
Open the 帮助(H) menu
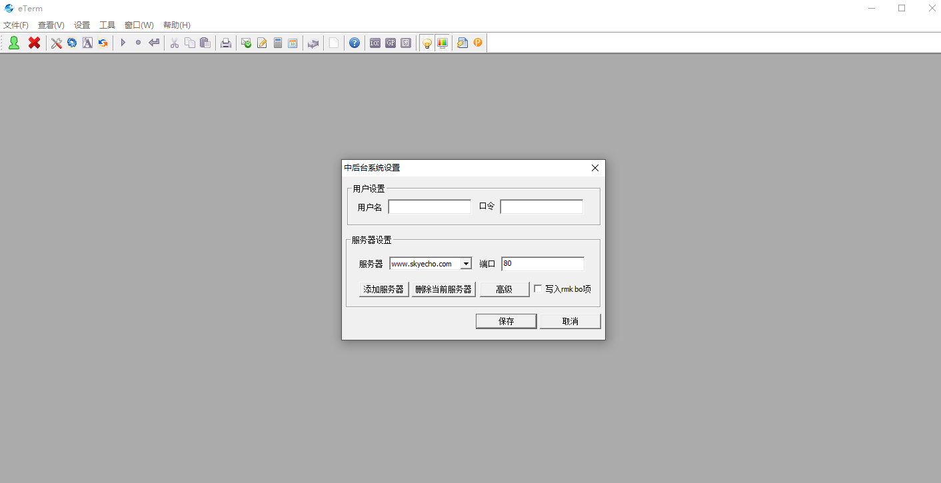177,25
